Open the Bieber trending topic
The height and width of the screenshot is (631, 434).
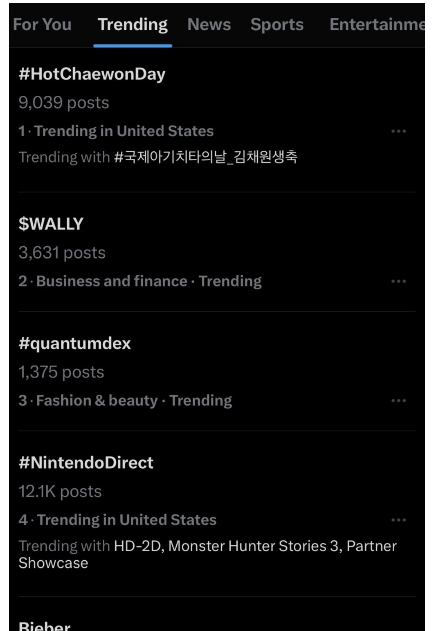coord(45,626)
